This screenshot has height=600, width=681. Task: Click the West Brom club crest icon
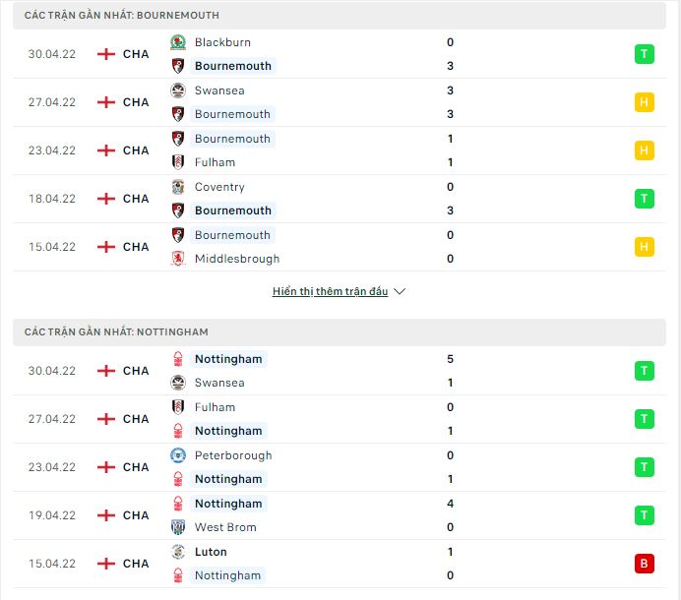tap(178, 527)
